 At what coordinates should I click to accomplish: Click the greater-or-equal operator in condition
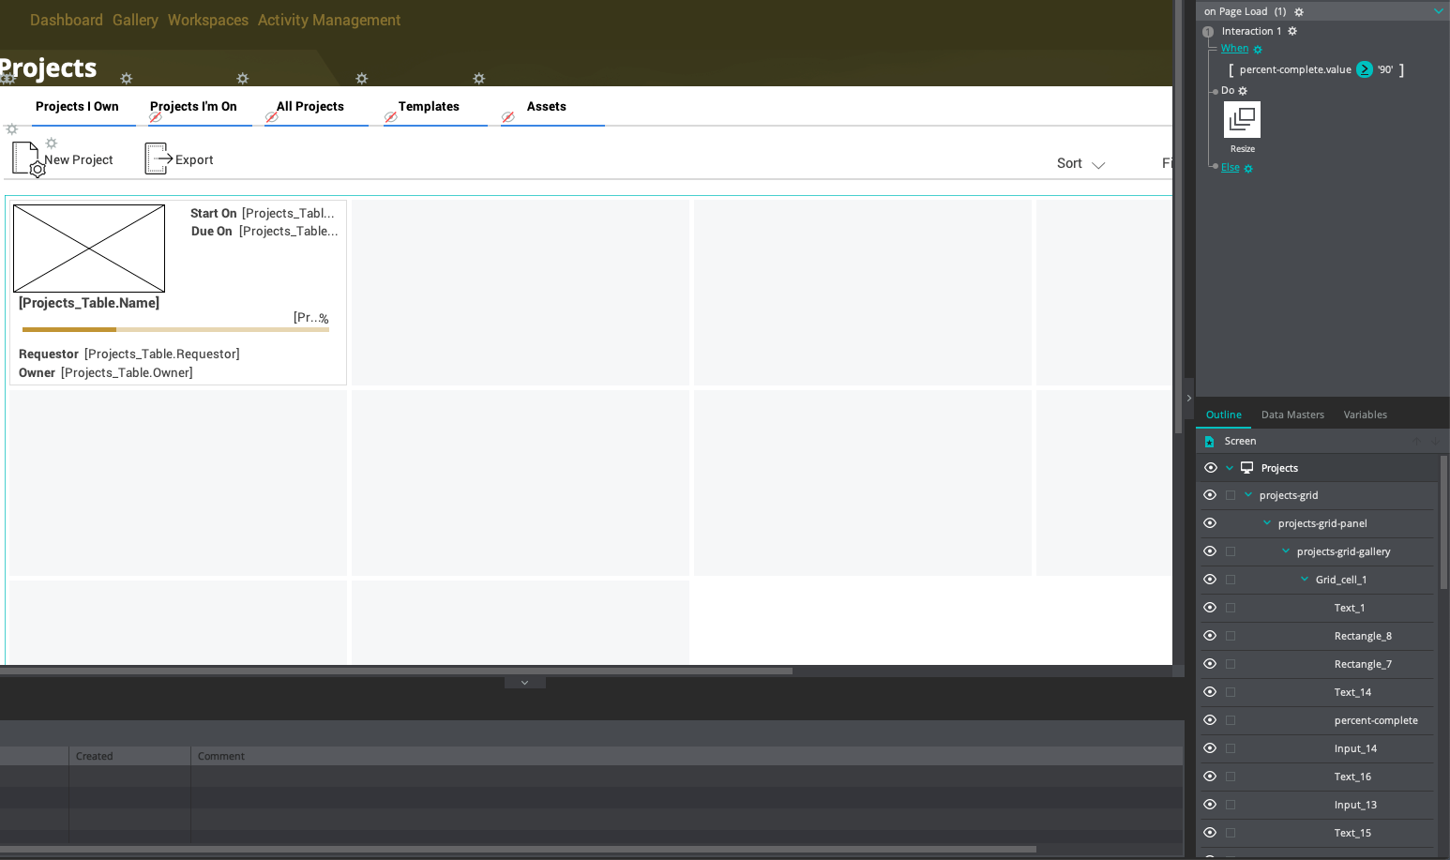coord(1365,69)
